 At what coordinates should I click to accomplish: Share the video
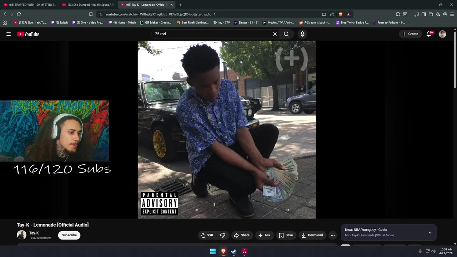point(241,235)
